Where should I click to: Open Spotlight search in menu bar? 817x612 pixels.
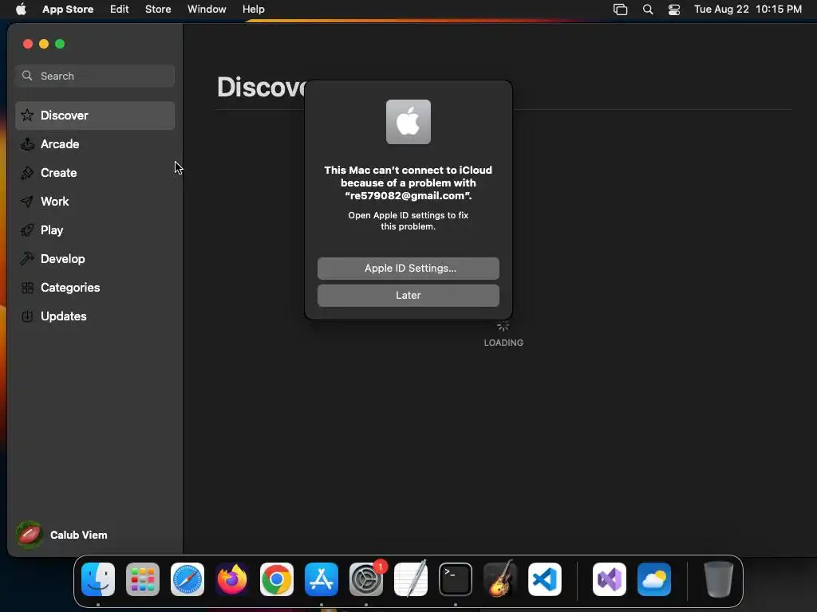(x=648, y=10)
